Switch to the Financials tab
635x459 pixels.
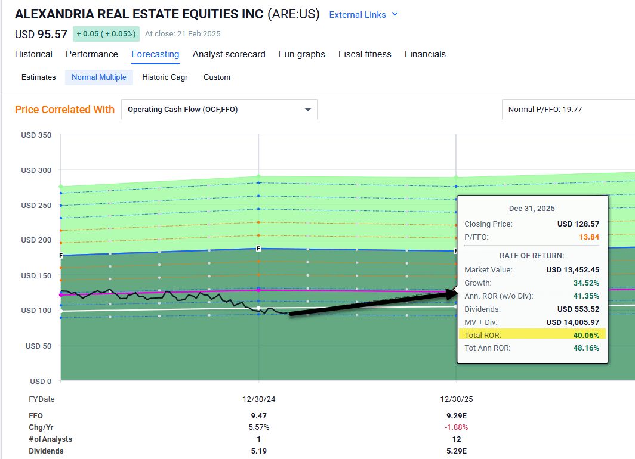coord(425,54)
